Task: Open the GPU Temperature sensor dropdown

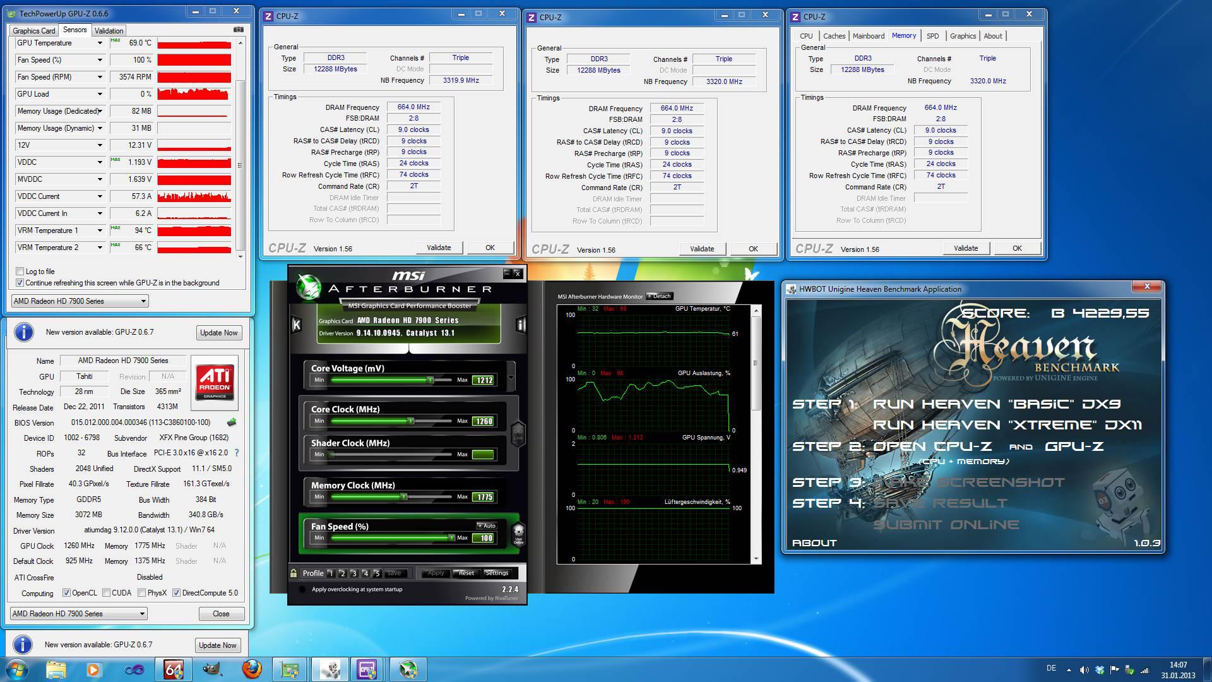Action: click(x=100, y=43)
